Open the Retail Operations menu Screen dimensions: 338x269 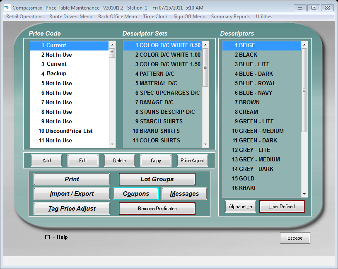pos(25,17)
